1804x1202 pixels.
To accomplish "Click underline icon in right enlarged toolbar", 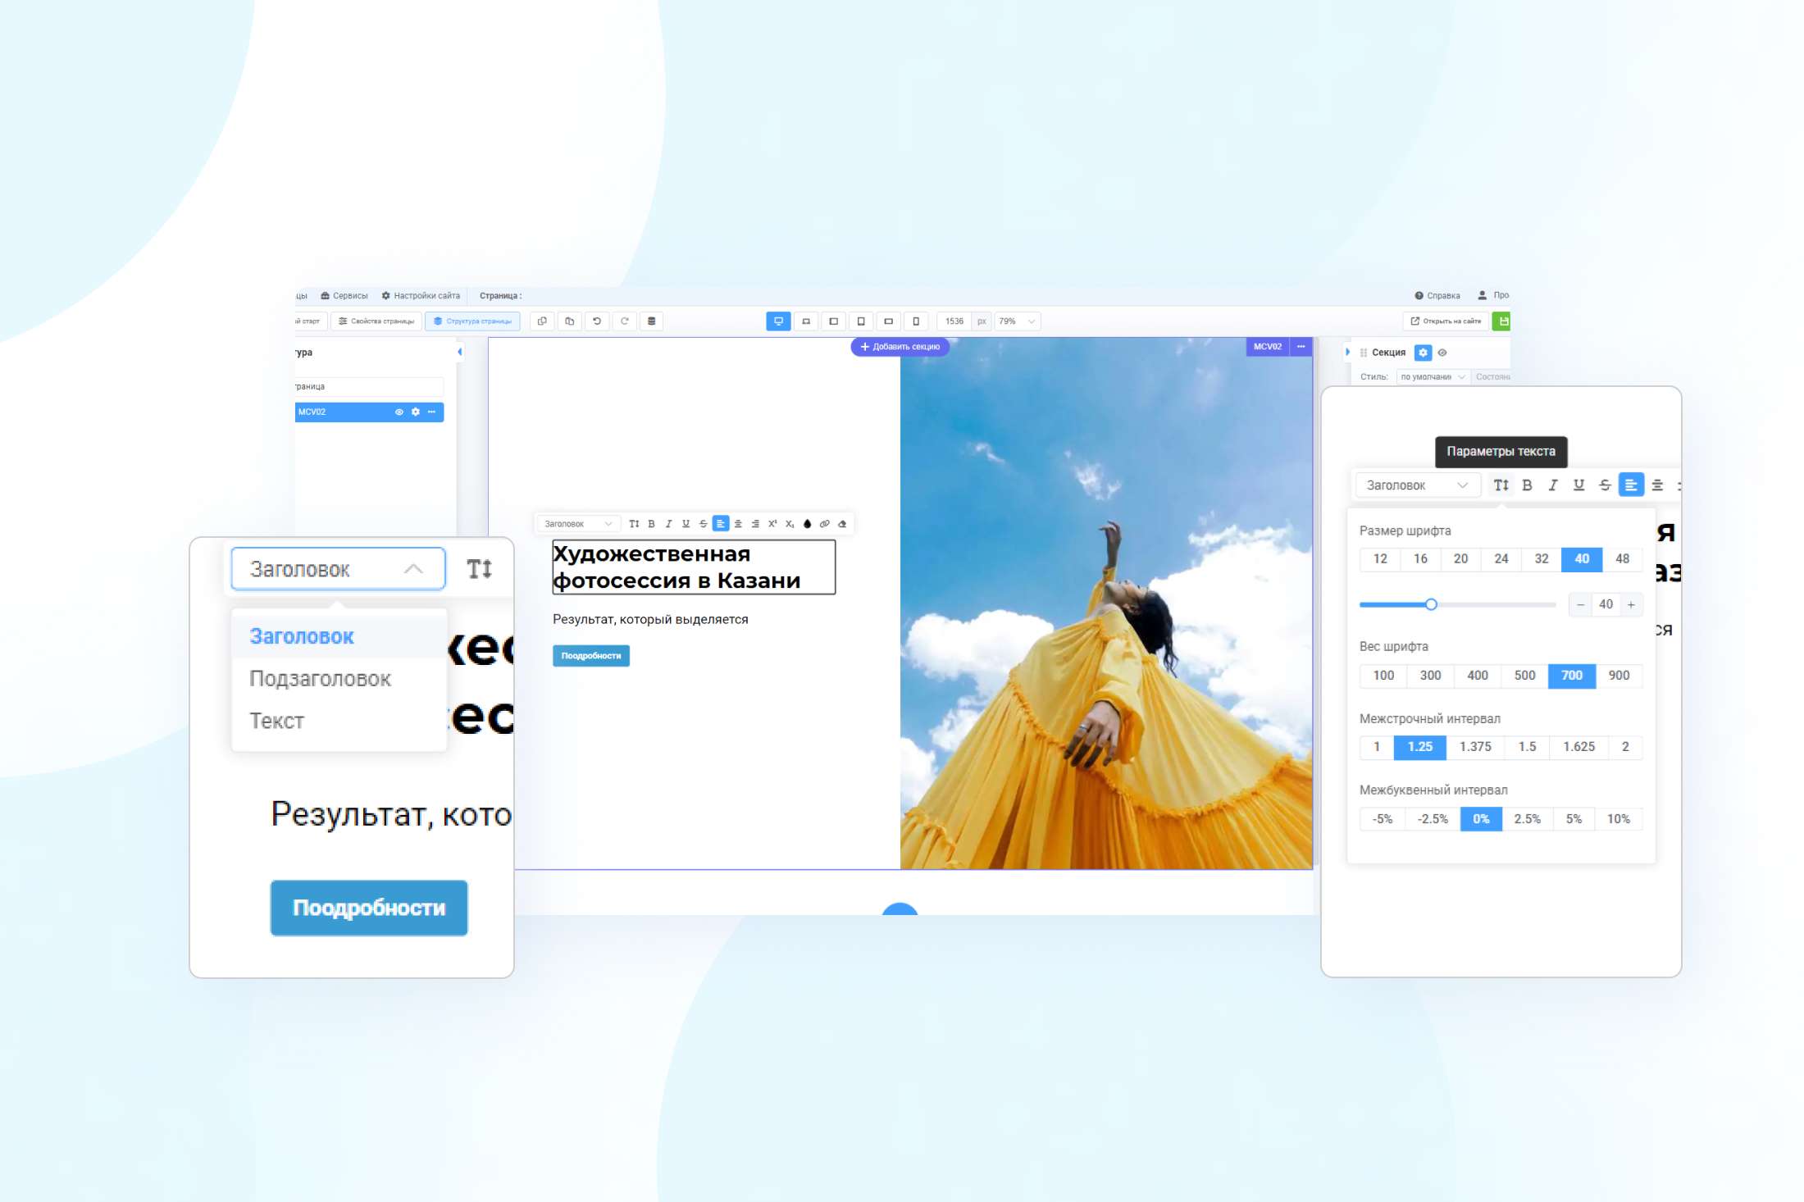I will (1579, 485).
